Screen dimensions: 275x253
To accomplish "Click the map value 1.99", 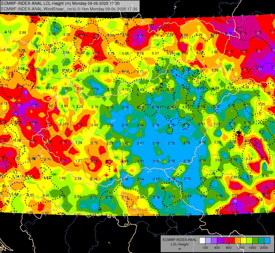I will point(62,178).
